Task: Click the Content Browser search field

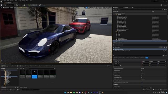Action: 39,68
